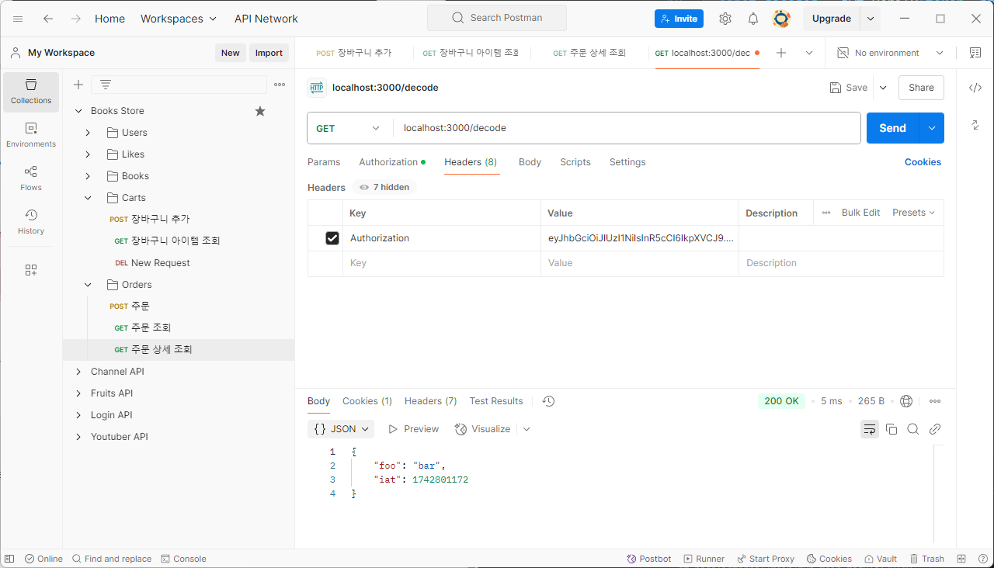
Task: Open response options three-dot menu
Action: pos(935,401)
